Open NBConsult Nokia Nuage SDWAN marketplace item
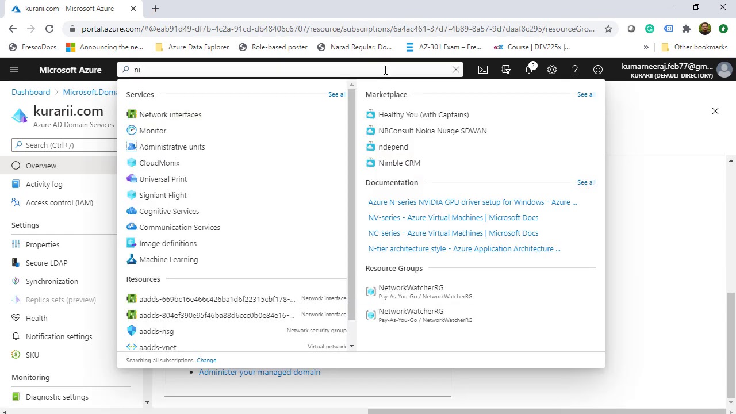Image resolution: width=736 pixels, height=414 pixels. point(432,131)
